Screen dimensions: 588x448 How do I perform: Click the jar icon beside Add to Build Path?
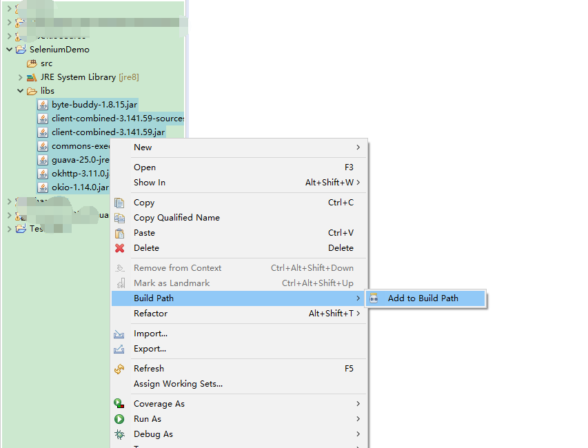coord(374,298)
